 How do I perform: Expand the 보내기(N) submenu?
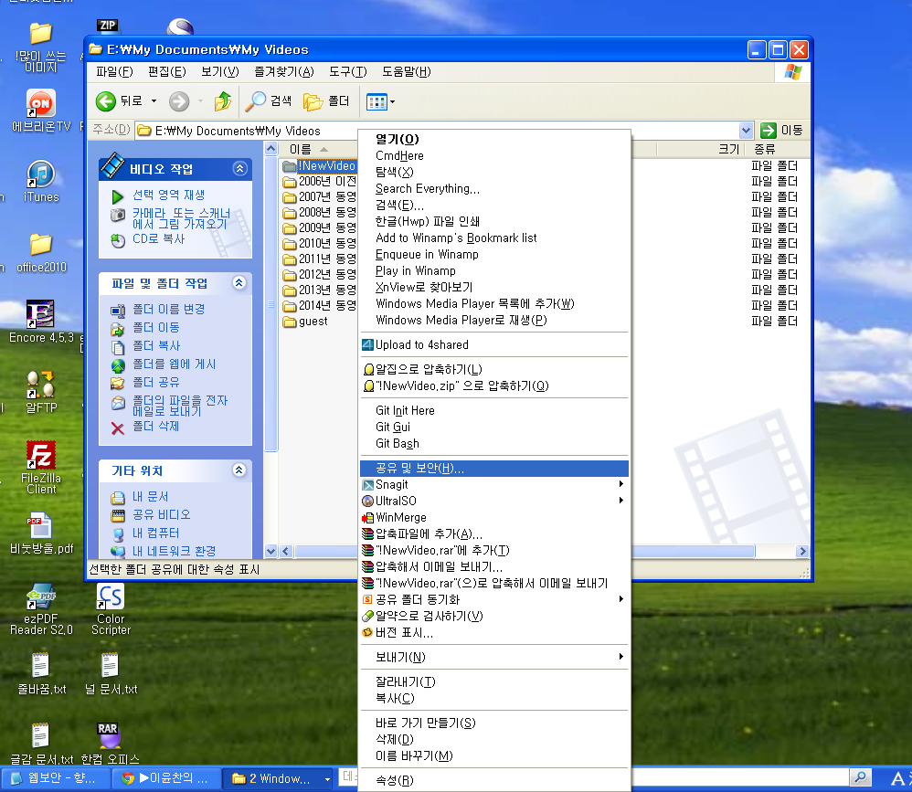493,657
